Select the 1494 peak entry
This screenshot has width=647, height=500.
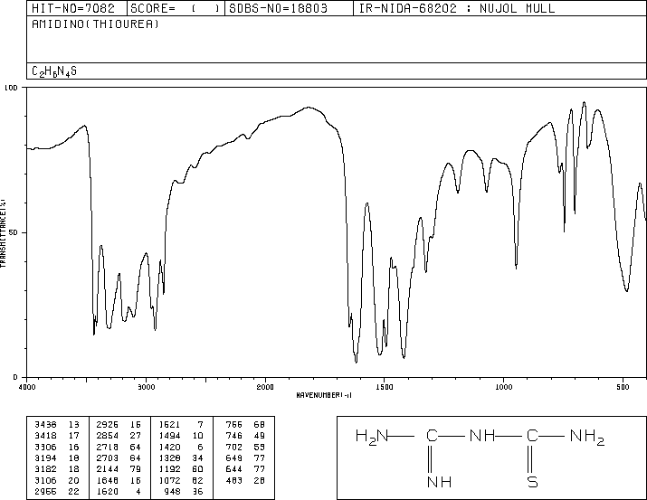click(x=182, y=435)
